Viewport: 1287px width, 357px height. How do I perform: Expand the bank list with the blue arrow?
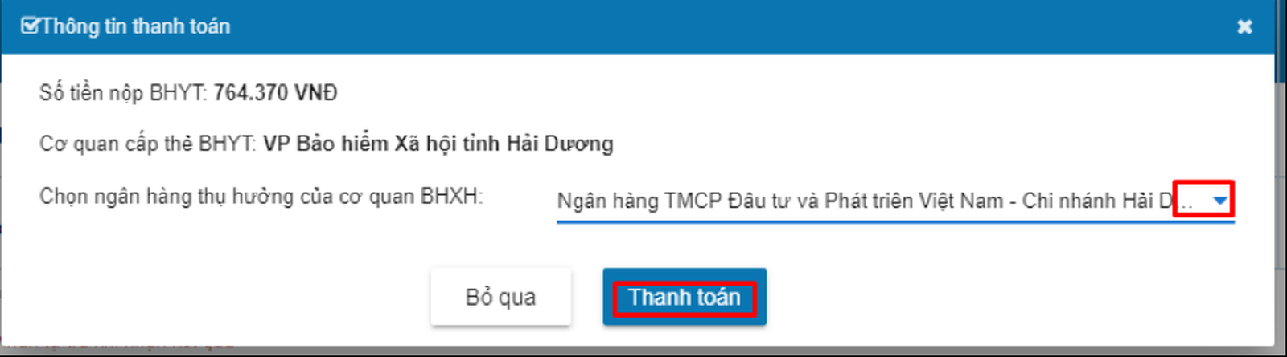coord(1220,201)
